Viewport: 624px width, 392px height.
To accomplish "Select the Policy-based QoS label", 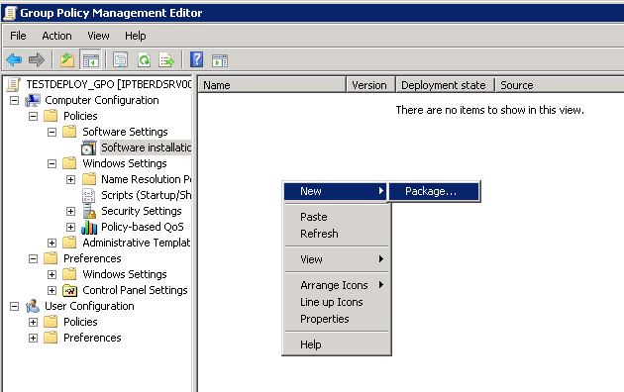I will point(143,227).
